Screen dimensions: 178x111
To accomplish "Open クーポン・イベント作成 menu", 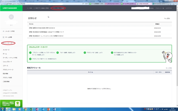I will (x=10, y=58).
